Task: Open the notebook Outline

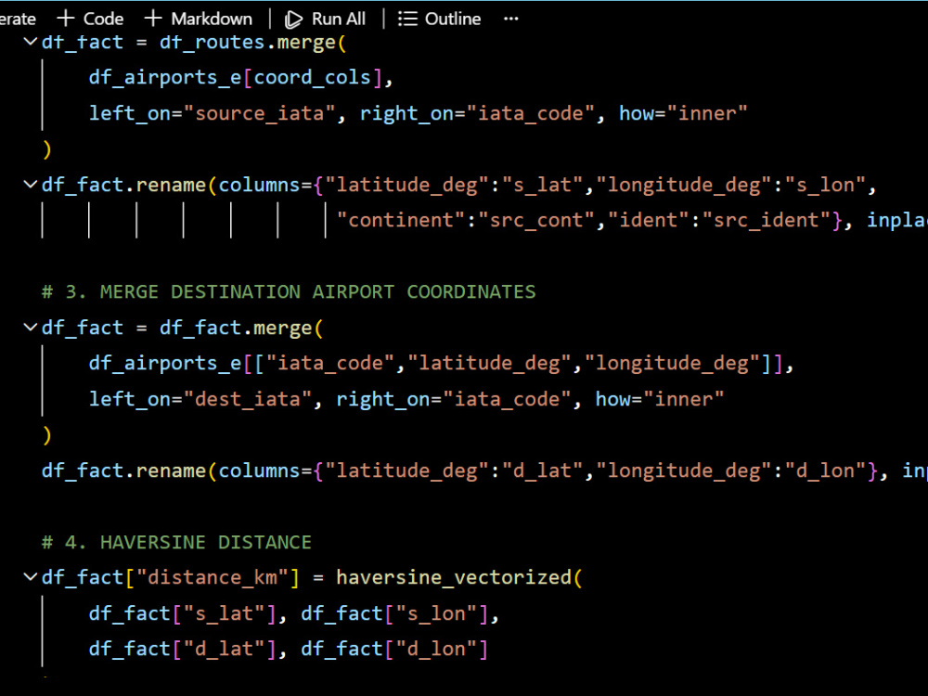Action: point(439,19)
